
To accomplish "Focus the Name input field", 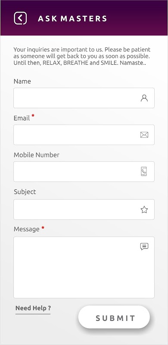I will click(84, 98).
